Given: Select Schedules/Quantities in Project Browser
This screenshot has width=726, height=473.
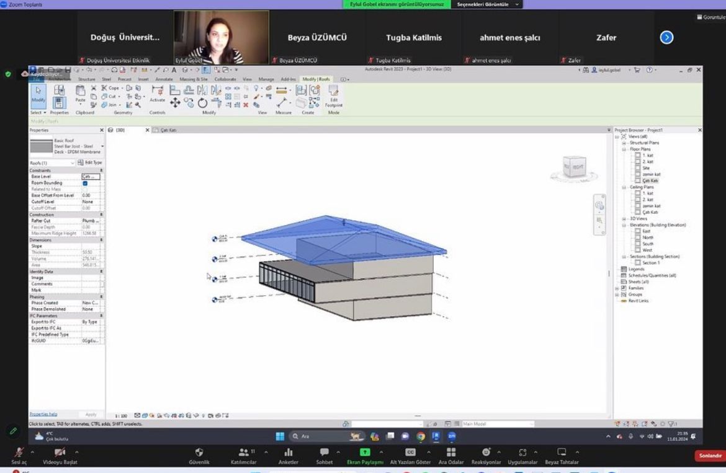Looking at the screenshot, I should (x=652, y=276).
